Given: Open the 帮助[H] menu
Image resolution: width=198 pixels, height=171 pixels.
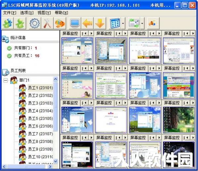Looking at the screenshot, I should (x=61, y=13).
